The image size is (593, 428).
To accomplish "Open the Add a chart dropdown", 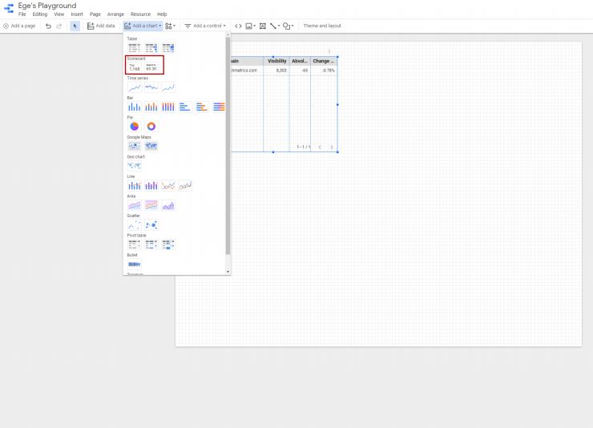I will coord(143,26).
